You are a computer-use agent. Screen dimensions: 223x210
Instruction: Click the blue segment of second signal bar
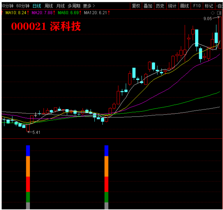107,151
